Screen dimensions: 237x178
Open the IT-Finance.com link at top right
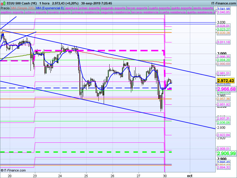click(223, 3)
